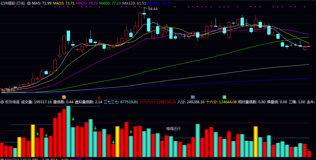The image size is (316, 160).
Task: Select the 梯量倍: 0.00 value
Action: (277, 102)
